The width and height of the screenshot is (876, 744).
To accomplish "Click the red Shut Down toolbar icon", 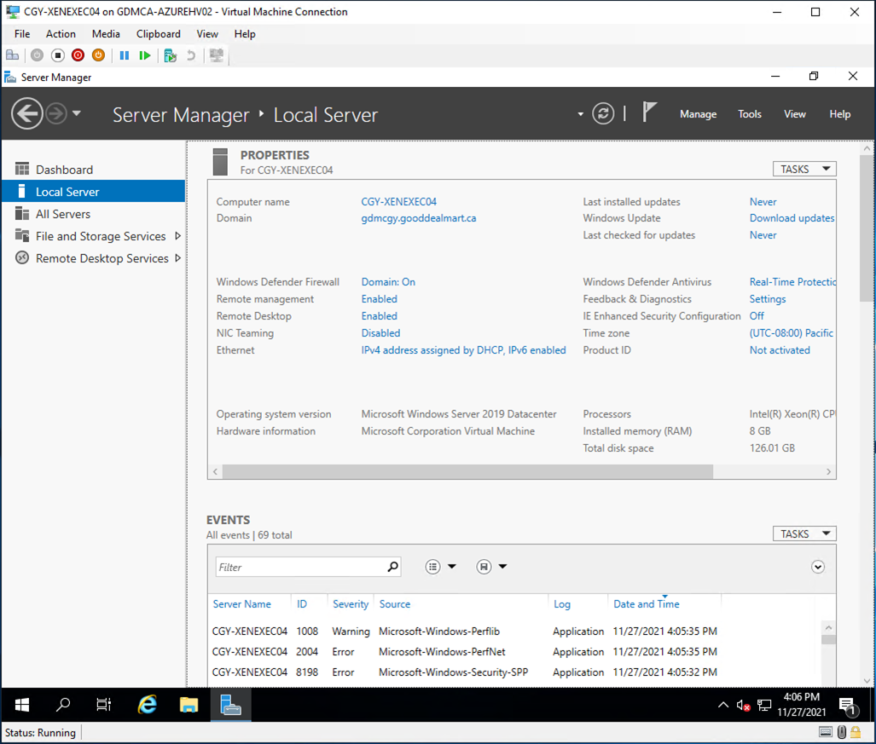I will [x=78, y=55].
